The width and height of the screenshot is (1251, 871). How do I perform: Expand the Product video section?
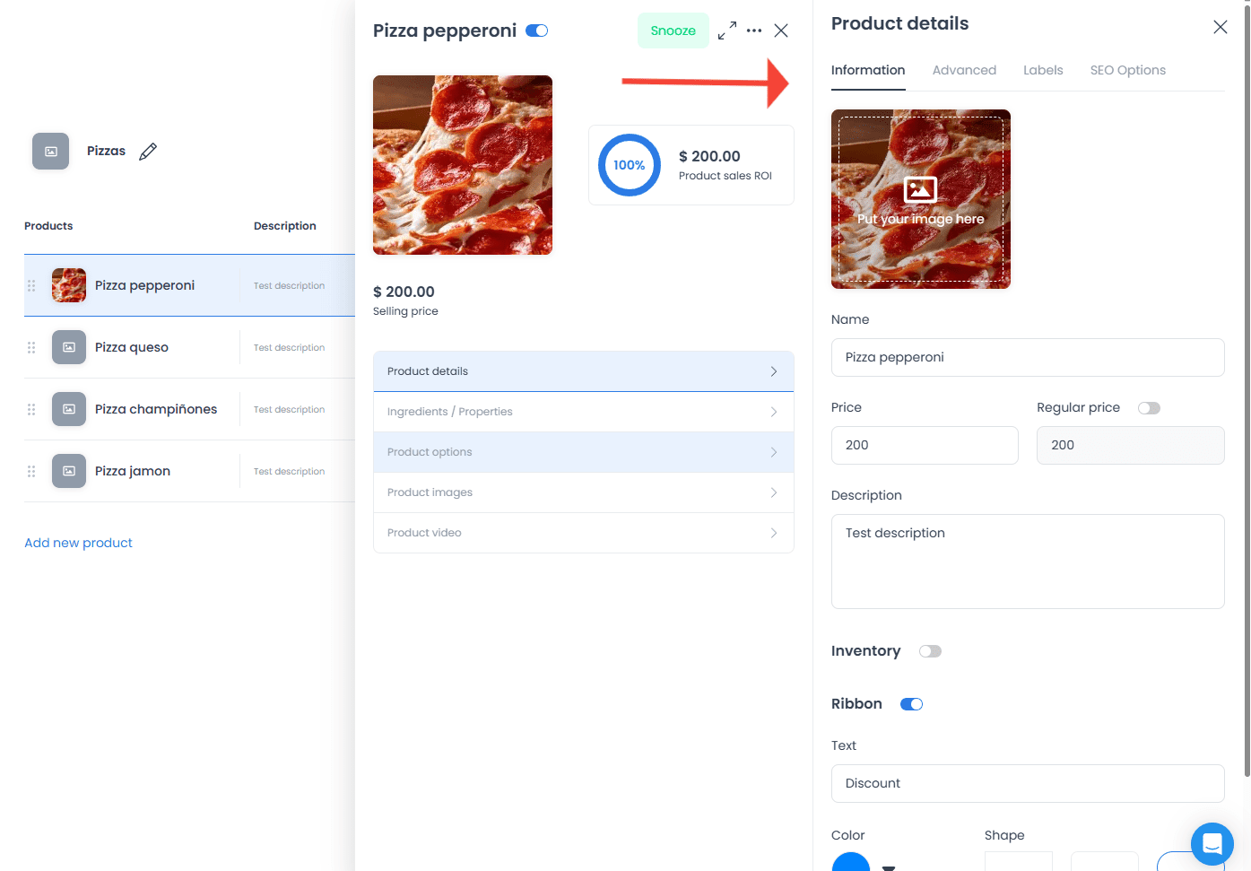tap(584, 533)
